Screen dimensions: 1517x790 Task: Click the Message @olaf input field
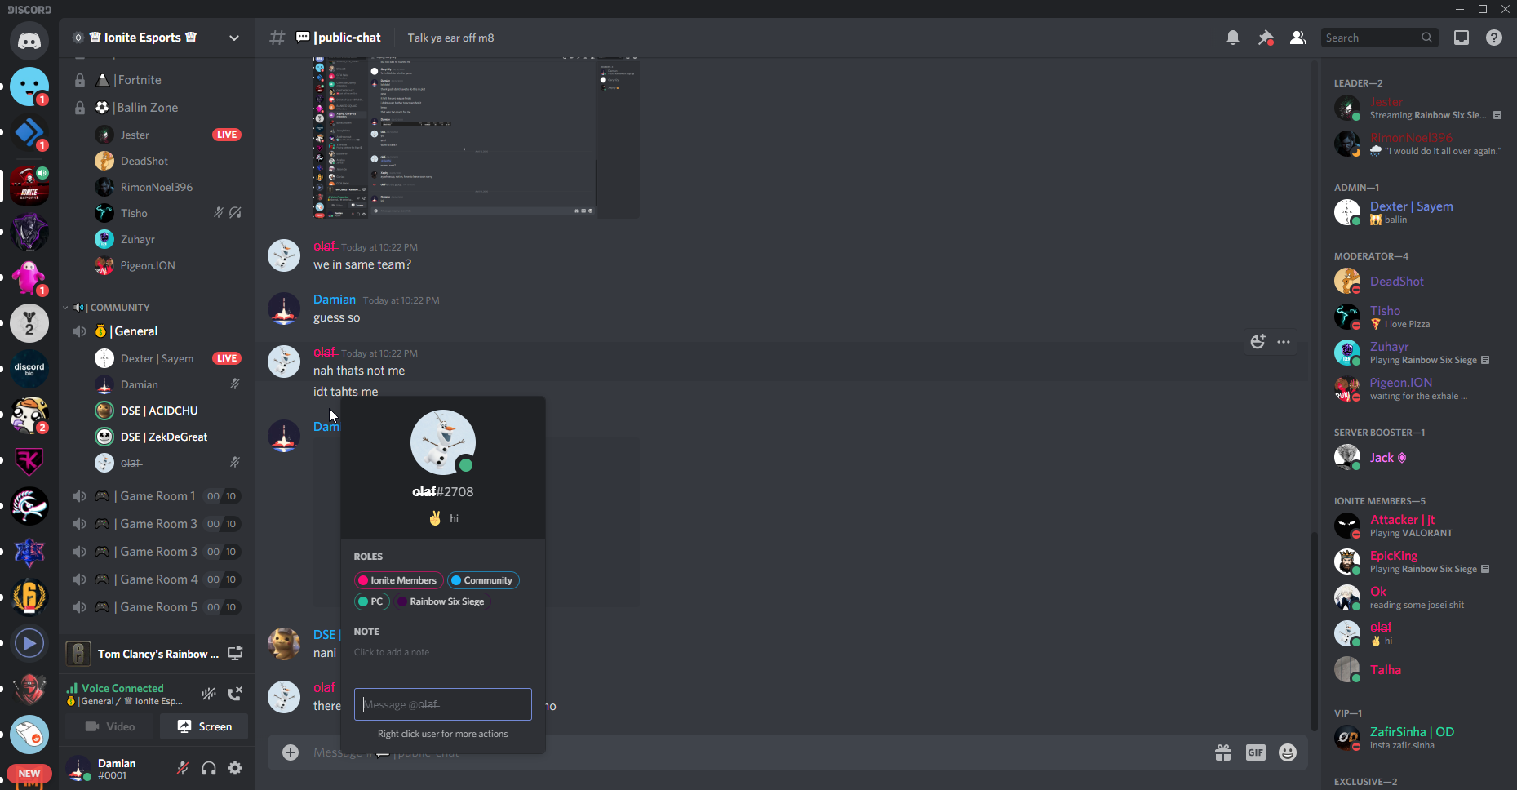442,704
